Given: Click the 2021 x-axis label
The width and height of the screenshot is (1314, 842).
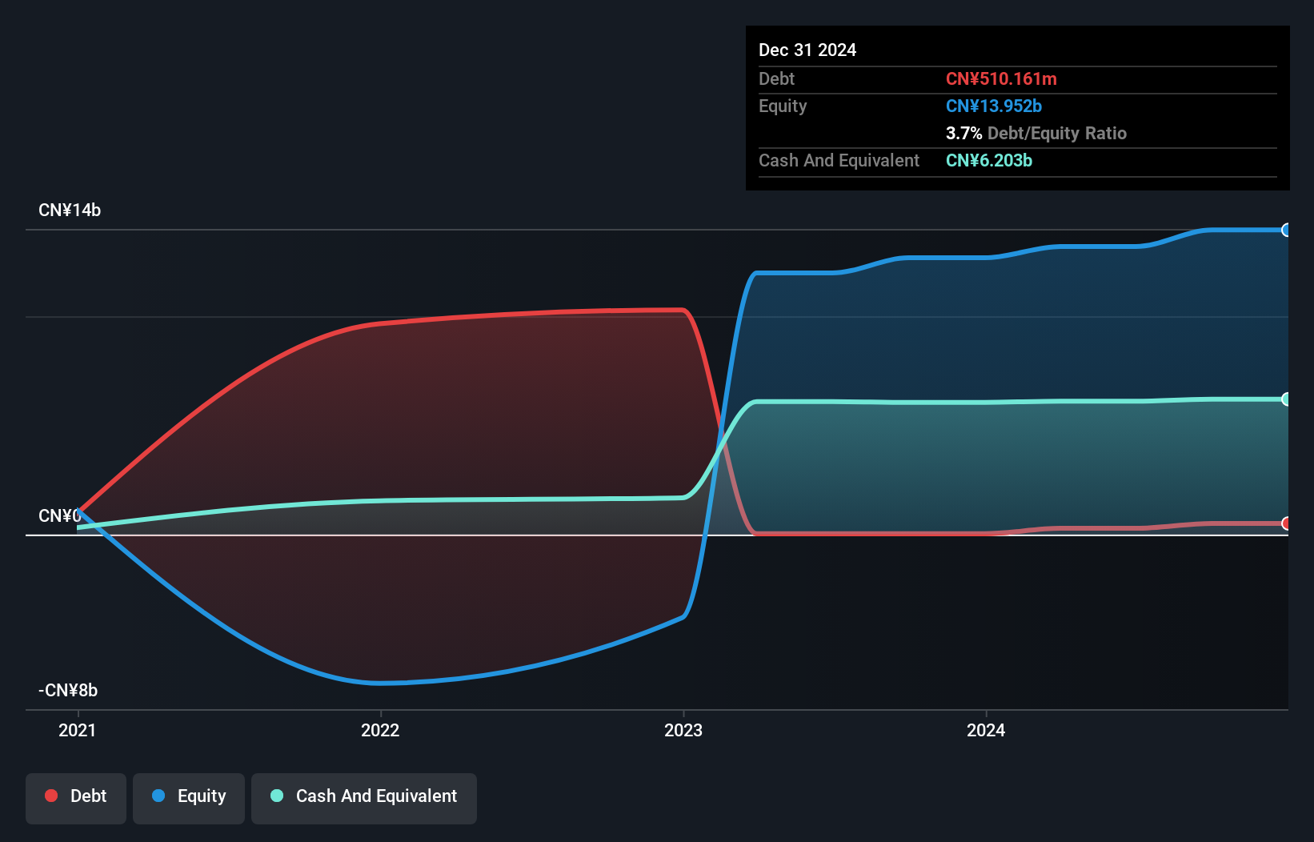Looking at the screenshot, I should click(78, 730).
